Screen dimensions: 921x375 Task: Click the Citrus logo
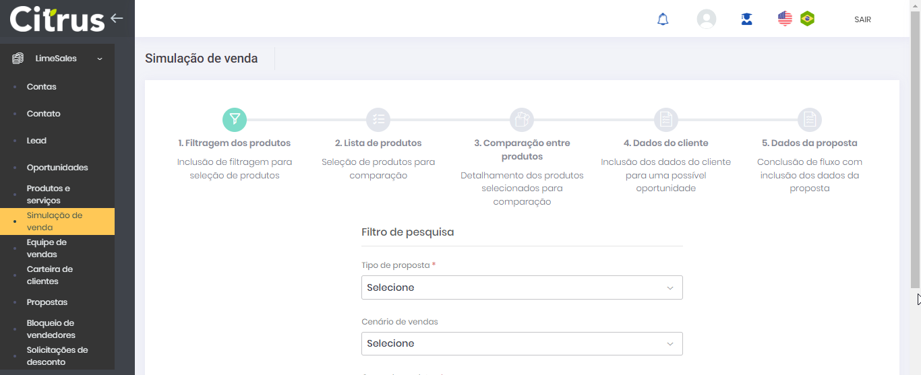pos(57,19)
